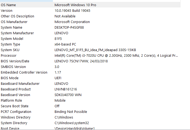This screenshot has height=130, width=190.
Task: Highlight the OS Manufacturer row
Action: pyautogui.click(x=14, y=22)
